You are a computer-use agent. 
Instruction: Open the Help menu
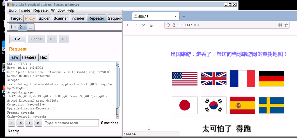click(x=70, y=10)
